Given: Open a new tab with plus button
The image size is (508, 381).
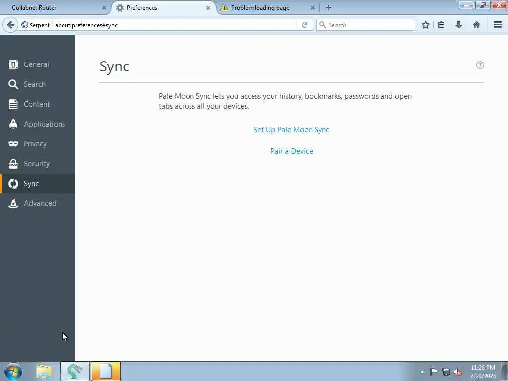Looking at the screenshot, I should pos(328,8).
